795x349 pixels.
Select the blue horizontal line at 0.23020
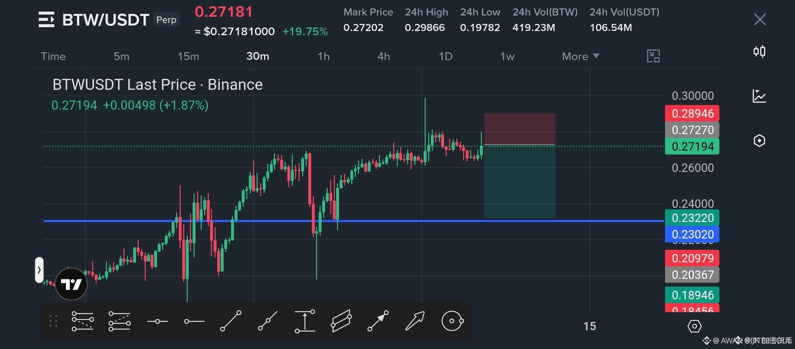click(x=354, y=221)
